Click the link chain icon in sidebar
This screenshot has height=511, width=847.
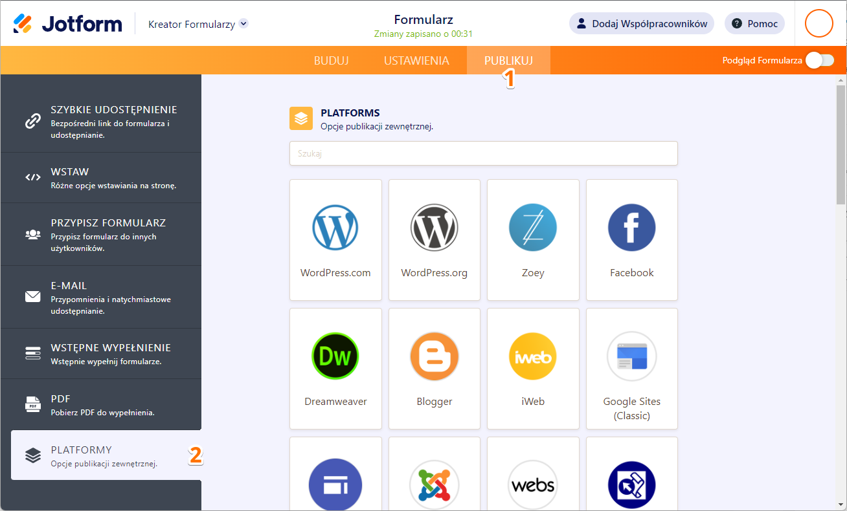click(33, 121)
